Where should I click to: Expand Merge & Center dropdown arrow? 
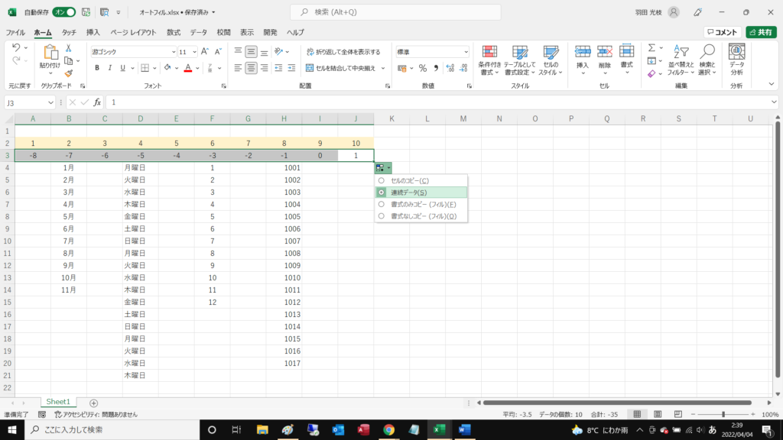(x=383, y=68)
